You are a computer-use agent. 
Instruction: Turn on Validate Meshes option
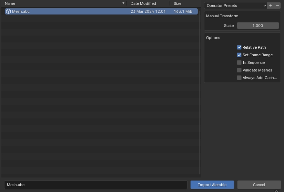(x=239, y=70)
